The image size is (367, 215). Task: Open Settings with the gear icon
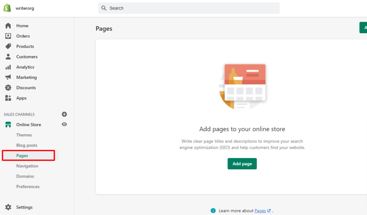[8, 207]
